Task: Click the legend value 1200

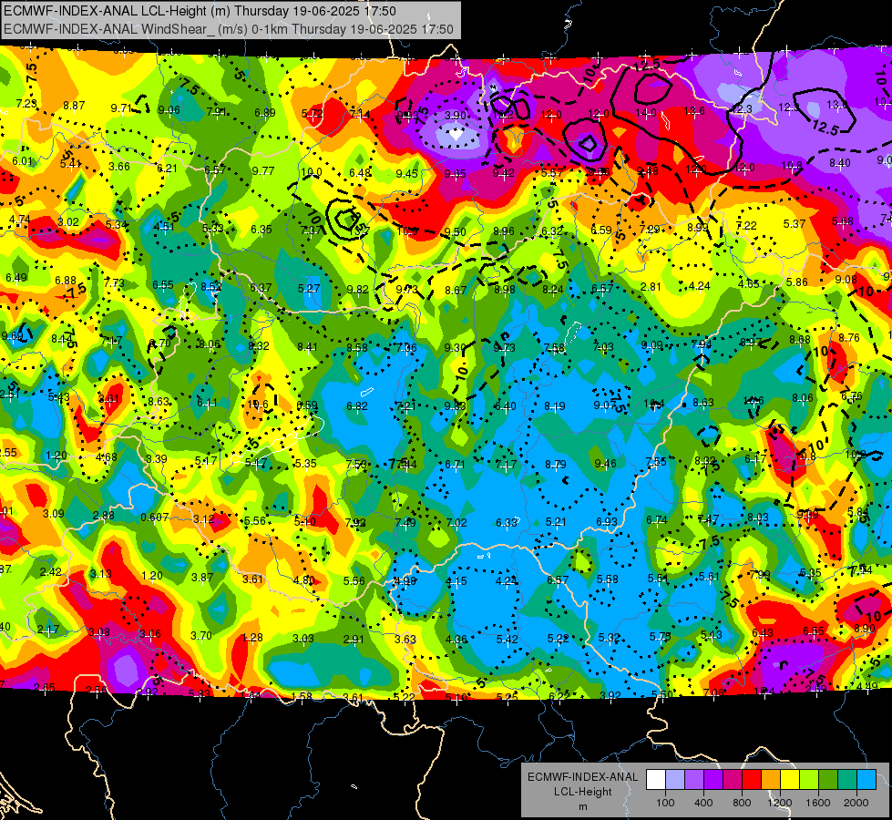Action: pos(779,803)
